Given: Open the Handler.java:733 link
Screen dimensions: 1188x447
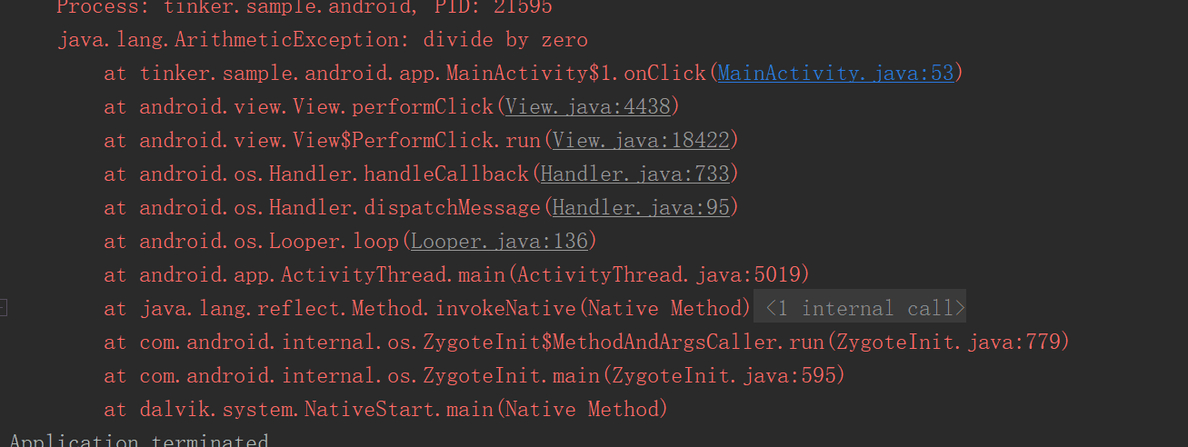Looking at the screenshot, I should 634,174.
